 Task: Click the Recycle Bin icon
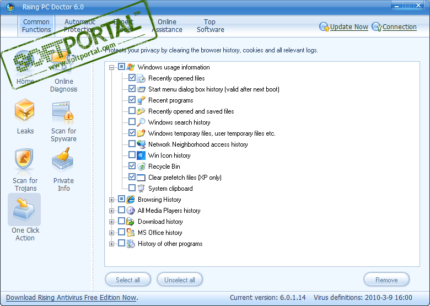click(x=141, y=167)
